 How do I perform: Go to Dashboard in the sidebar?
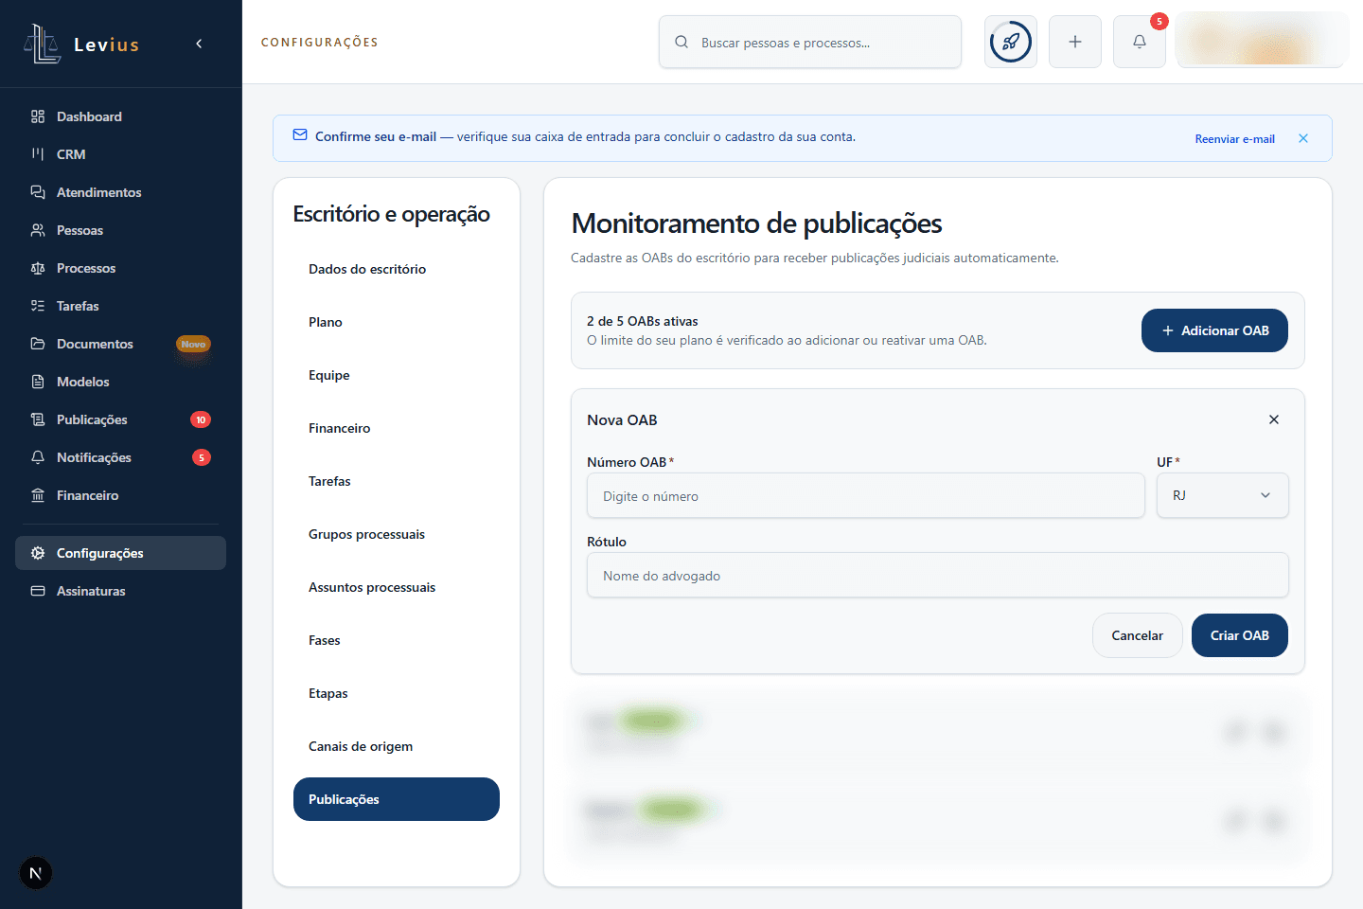point(121,116)
